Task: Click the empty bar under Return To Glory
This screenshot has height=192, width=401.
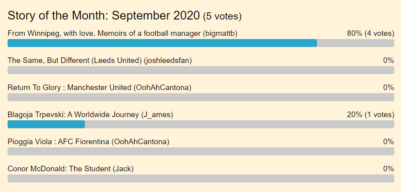Action: (x=201, y=97)
